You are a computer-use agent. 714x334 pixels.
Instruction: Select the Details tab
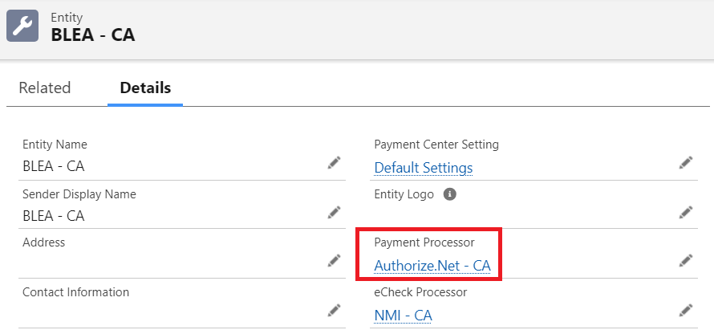coord(145,88)
